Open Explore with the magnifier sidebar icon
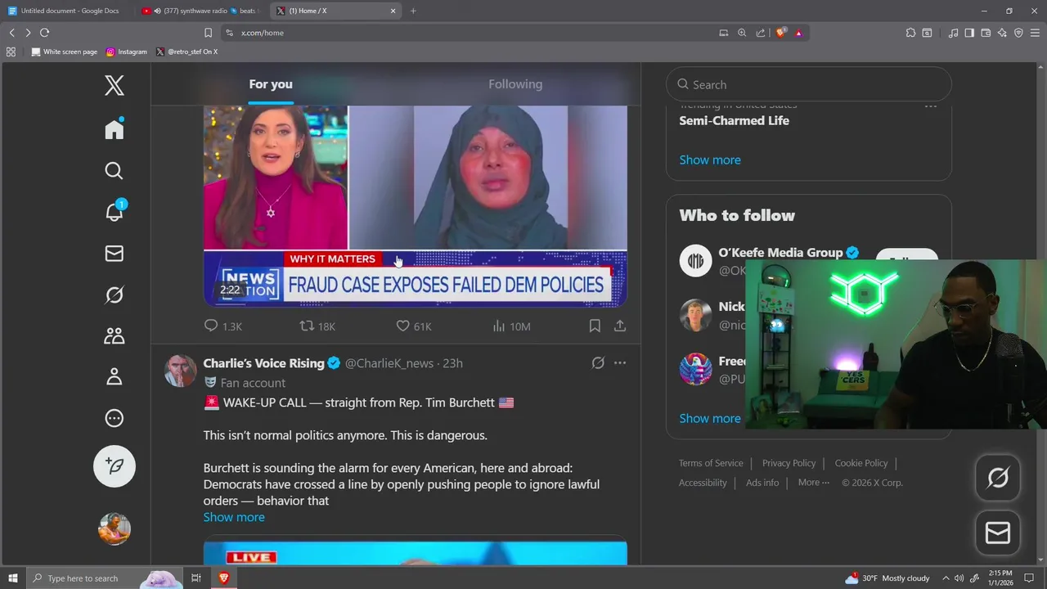This screenshot has height=589, width=1047. pyautogui.click(x=115, y=171)
